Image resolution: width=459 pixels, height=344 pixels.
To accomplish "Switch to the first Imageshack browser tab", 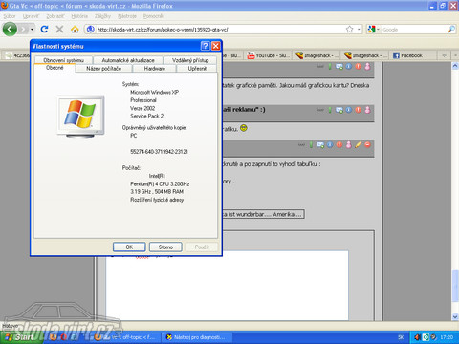I will [317, 55].
